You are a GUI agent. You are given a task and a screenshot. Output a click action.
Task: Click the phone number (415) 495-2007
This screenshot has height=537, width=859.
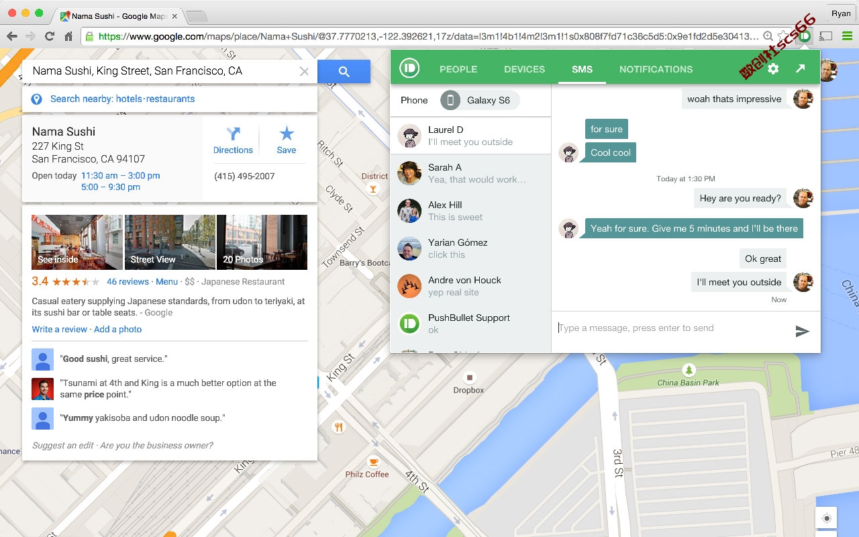[244, 177]
